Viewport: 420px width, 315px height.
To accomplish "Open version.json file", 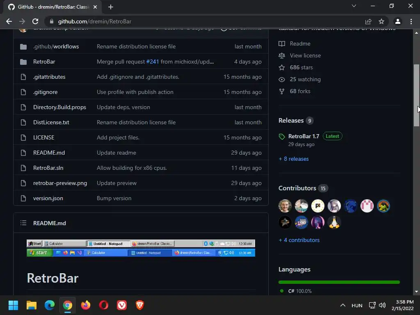I will (x=48, y=198).
